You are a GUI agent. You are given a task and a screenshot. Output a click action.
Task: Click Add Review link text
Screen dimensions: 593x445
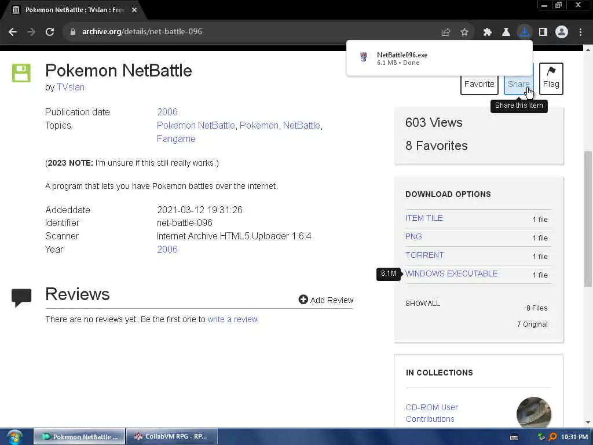click(x=332, y=300)
